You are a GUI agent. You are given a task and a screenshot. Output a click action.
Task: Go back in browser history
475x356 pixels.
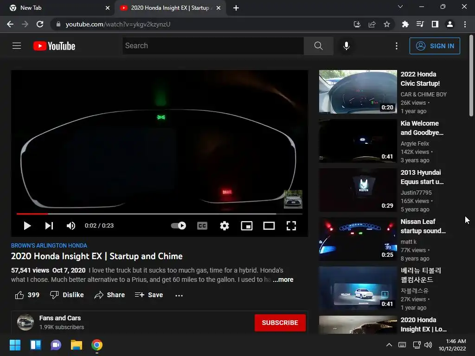[10, 24]
